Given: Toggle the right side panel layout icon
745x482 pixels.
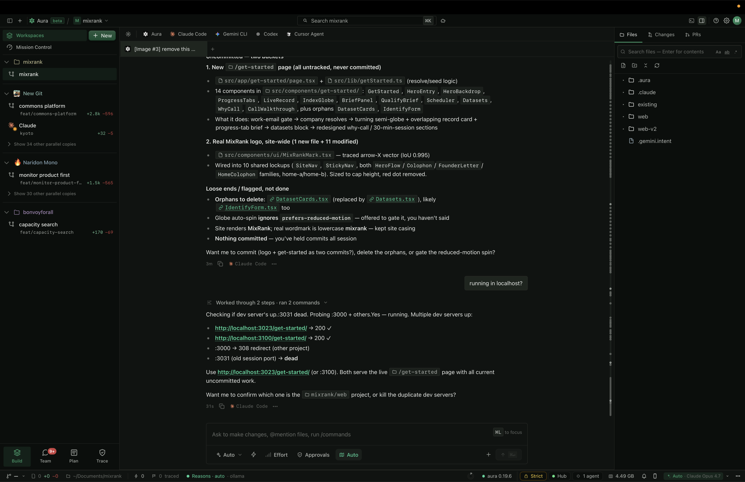Looking at the screenshot, I should [702, 21].
